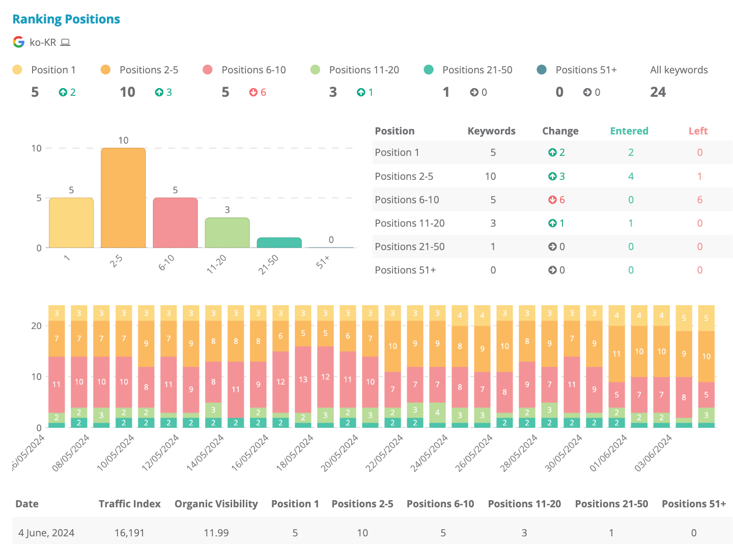Click the down arrow in Positions 6-10 table row
This screenshot has width=733, height=544.
pyautogui.click(x=552, y=200)
